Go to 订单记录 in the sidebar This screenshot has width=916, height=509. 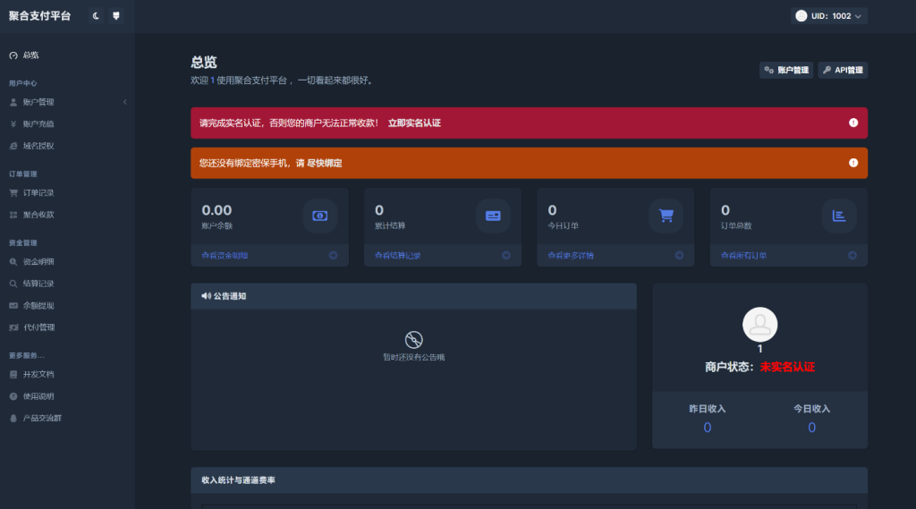38,192
